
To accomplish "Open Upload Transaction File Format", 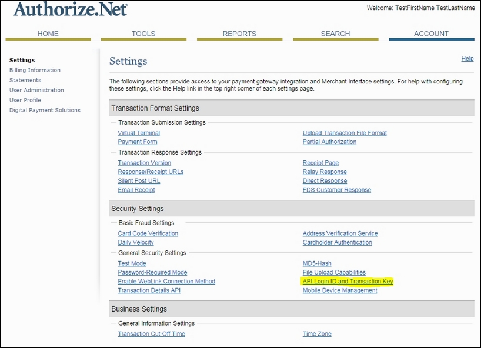I will point(345,133).
